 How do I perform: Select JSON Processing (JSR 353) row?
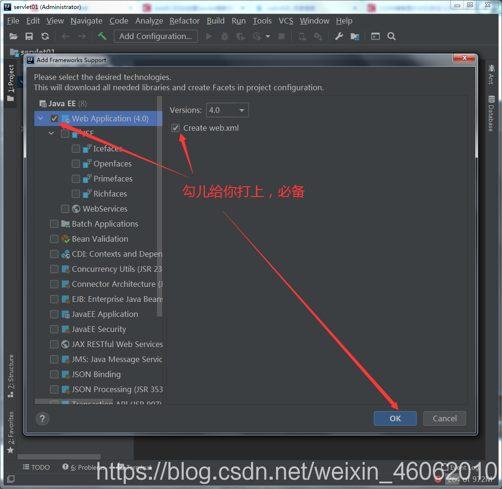(x=98, y=389)
